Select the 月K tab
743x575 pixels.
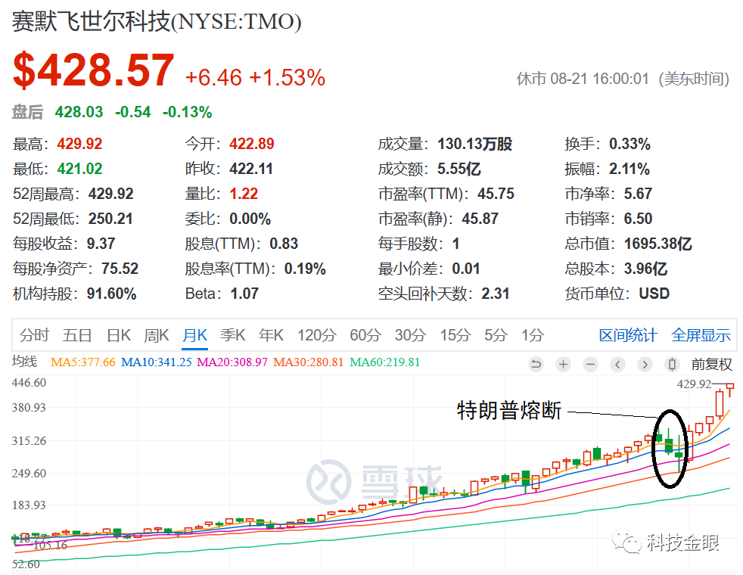tap(194, 335)
